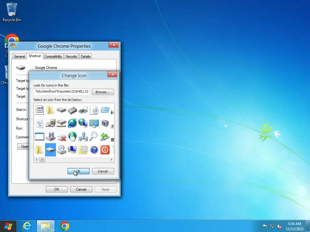Click the taskbar clock showing 5:34 AM
The width and height of the screenshot is (310, 232).
(295, 226)
